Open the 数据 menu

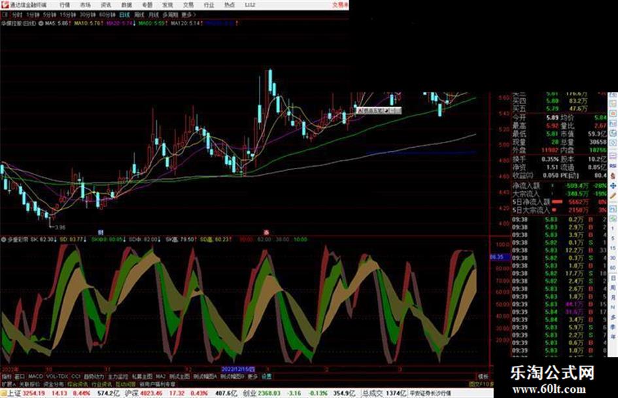click(126, 5)
